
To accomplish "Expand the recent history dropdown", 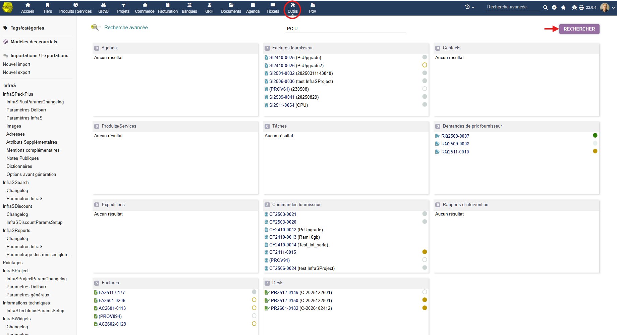I will click(469, 7).
